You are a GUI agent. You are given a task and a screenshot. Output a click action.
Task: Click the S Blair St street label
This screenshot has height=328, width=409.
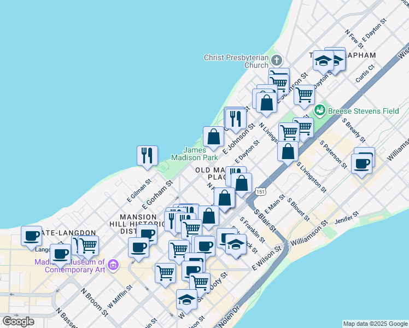pyautogui.click(x=265, y=220)
